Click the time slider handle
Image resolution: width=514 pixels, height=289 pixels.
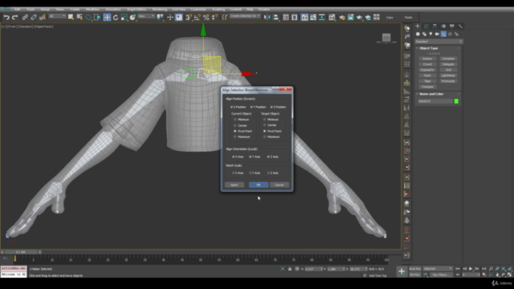(x=22, y=252)
